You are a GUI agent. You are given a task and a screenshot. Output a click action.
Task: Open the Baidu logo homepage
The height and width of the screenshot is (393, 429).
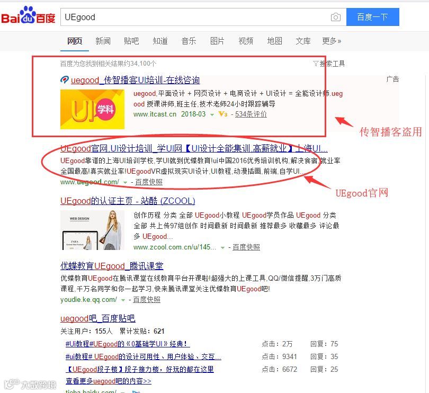(x=28, y=15)
